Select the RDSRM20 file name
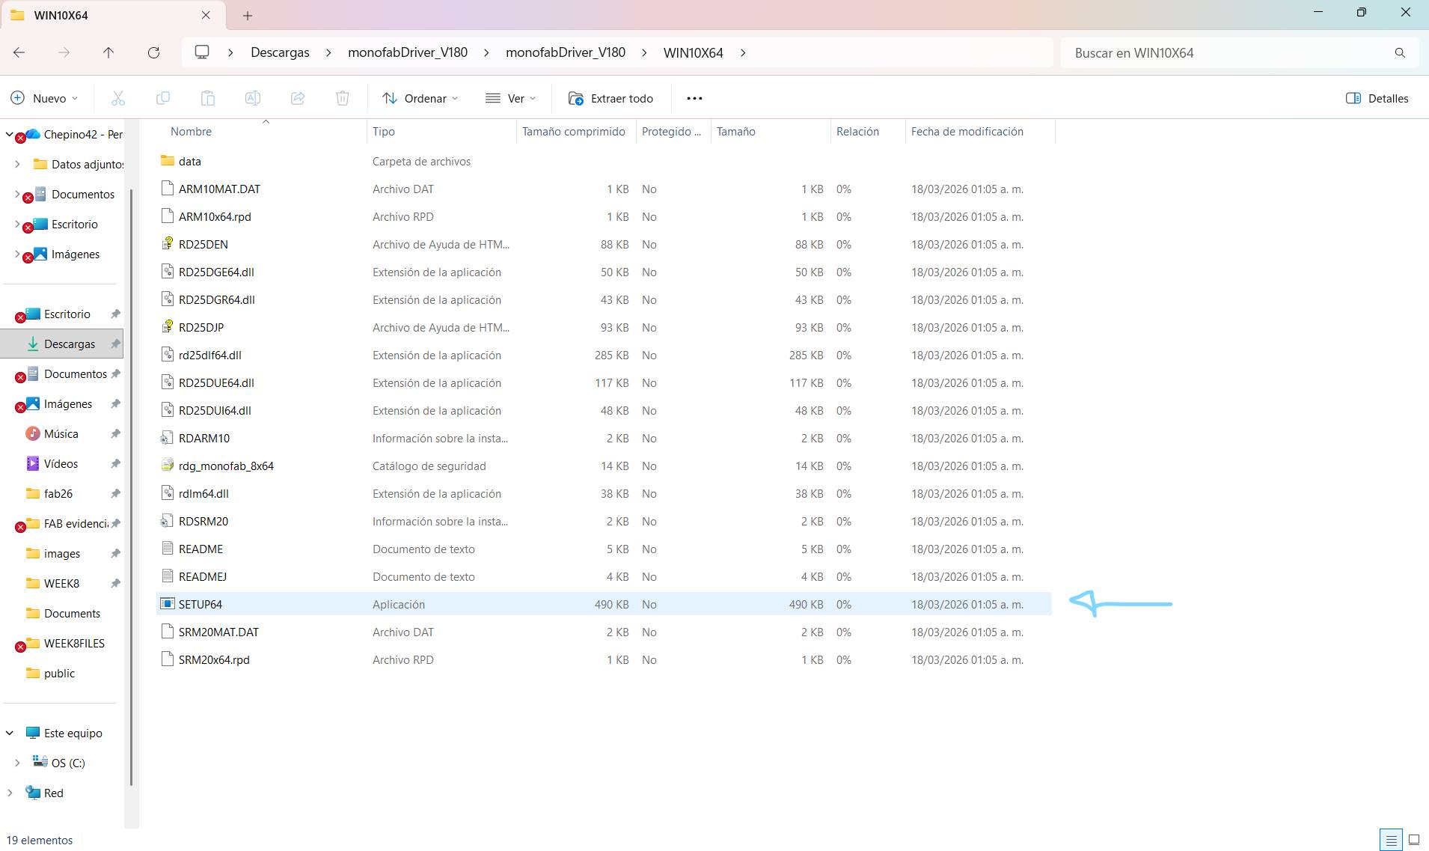1429x851 pixels. [204, 521]
